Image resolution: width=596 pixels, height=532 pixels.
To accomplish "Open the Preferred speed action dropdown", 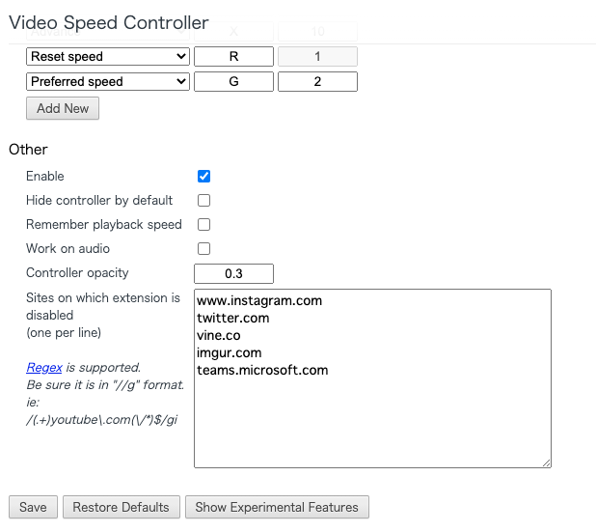I will tap(108, 81).
